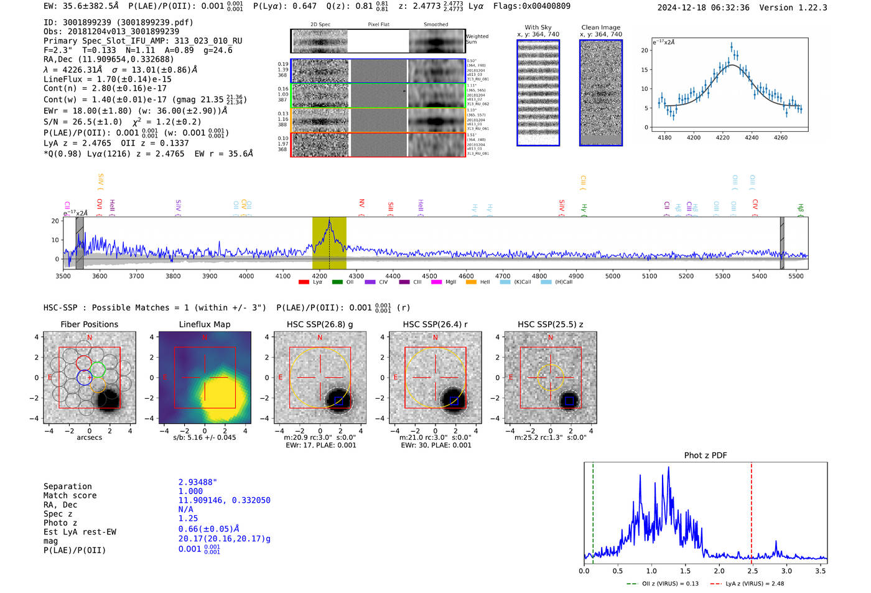
Task: Click the s/b: 5.16 +/- 0.045 caption
Action: (x=205, y=437)
